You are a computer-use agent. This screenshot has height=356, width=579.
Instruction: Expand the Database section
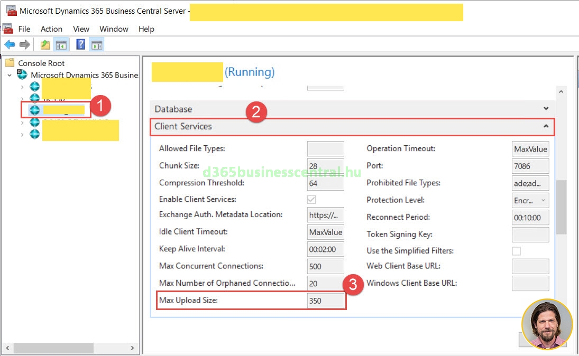(x=546, y=109)
